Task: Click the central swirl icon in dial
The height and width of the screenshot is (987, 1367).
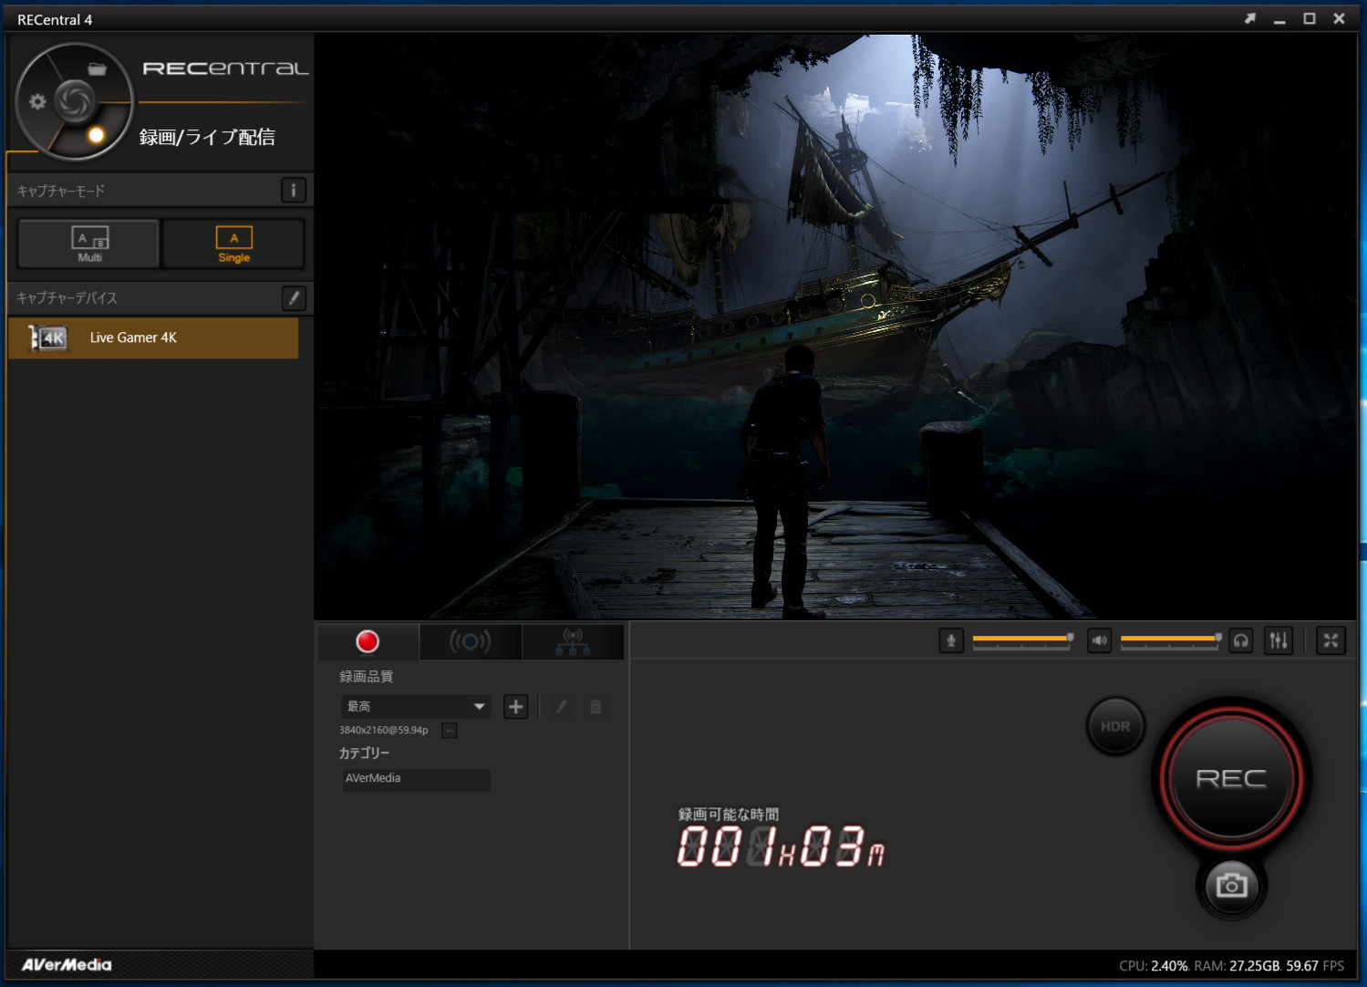Action: point(75,100)
